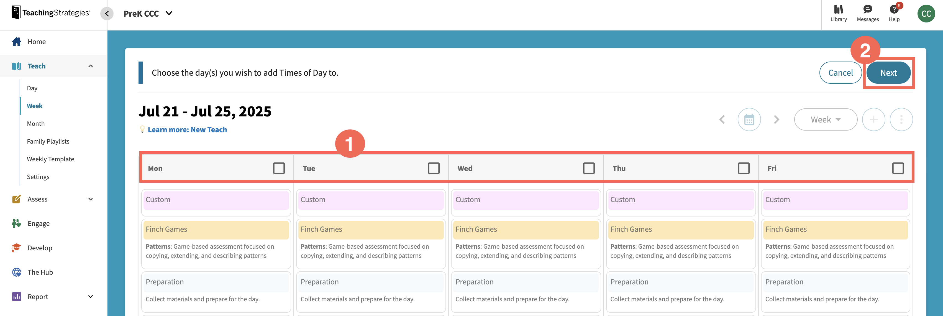
Task: Click the Next button
Action: [888, 73]
